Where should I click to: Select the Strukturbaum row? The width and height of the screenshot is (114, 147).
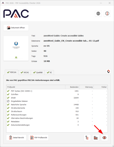click(57, 111)
